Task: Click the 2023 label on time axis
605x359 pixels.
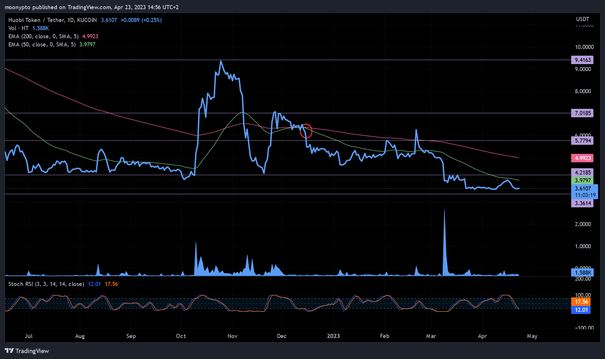Action: pos(333,336)
